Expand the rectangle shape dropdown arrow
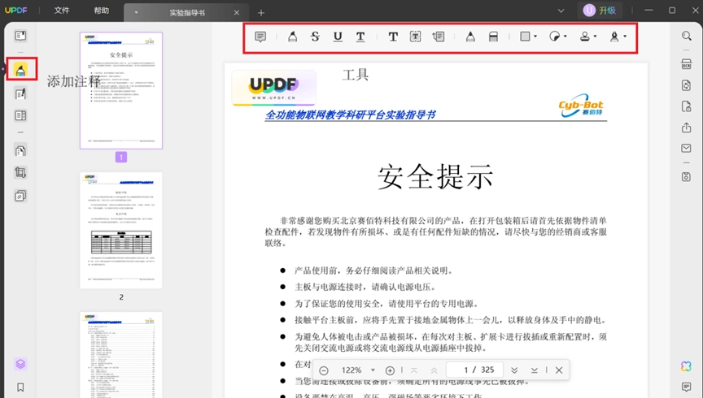Viewport: 703px width, 398px height. [x=535, y=37]
